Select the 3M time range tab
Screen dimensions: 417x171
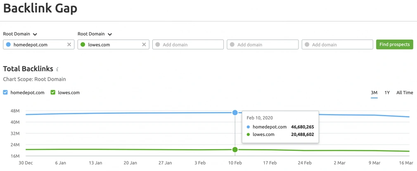coord(374,93)
